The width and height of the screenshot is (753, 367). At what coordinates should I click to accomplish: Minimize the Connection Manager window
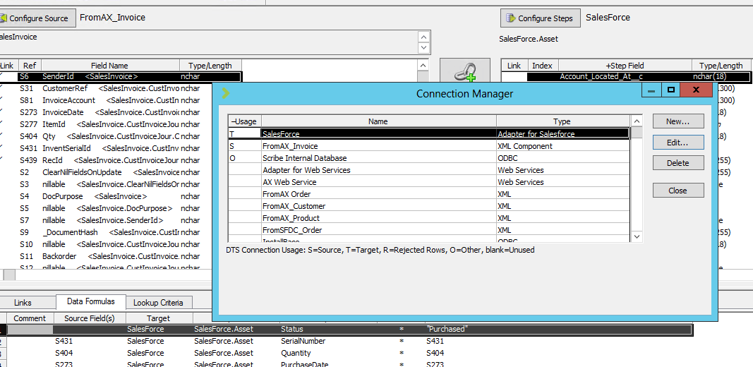(651, 90)
